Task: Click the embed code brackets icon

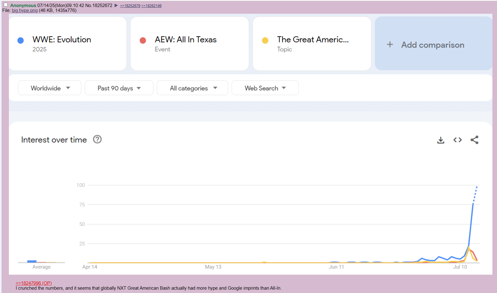Action: coord(457,140)
